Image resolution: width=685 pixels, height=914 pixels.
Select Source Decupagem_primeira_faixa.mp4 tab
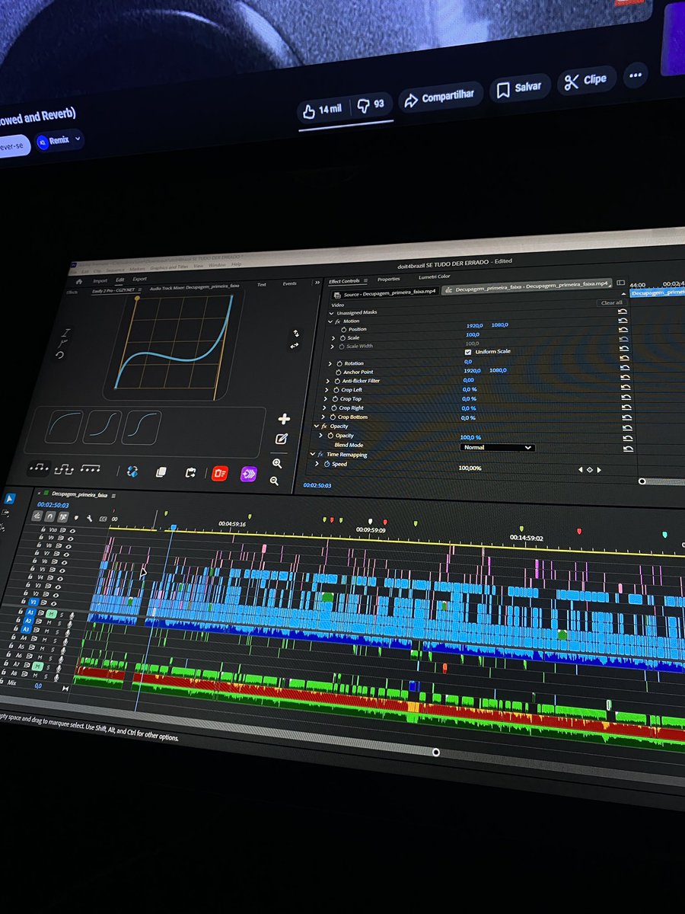point(386,293)
